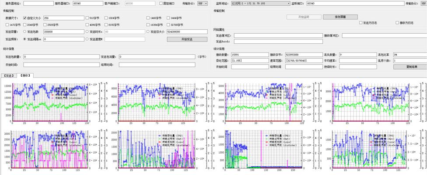Click the 开始发送 button

pyautogui.click(x=187, y=39)
